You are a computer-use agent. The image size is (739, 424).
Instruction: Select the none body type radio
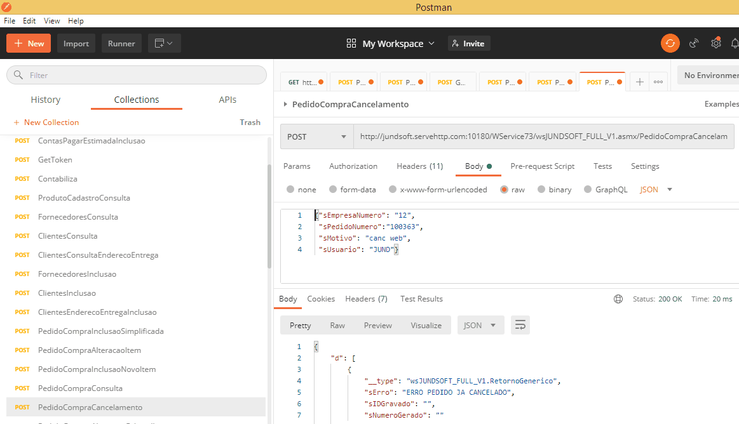(290, 189)
